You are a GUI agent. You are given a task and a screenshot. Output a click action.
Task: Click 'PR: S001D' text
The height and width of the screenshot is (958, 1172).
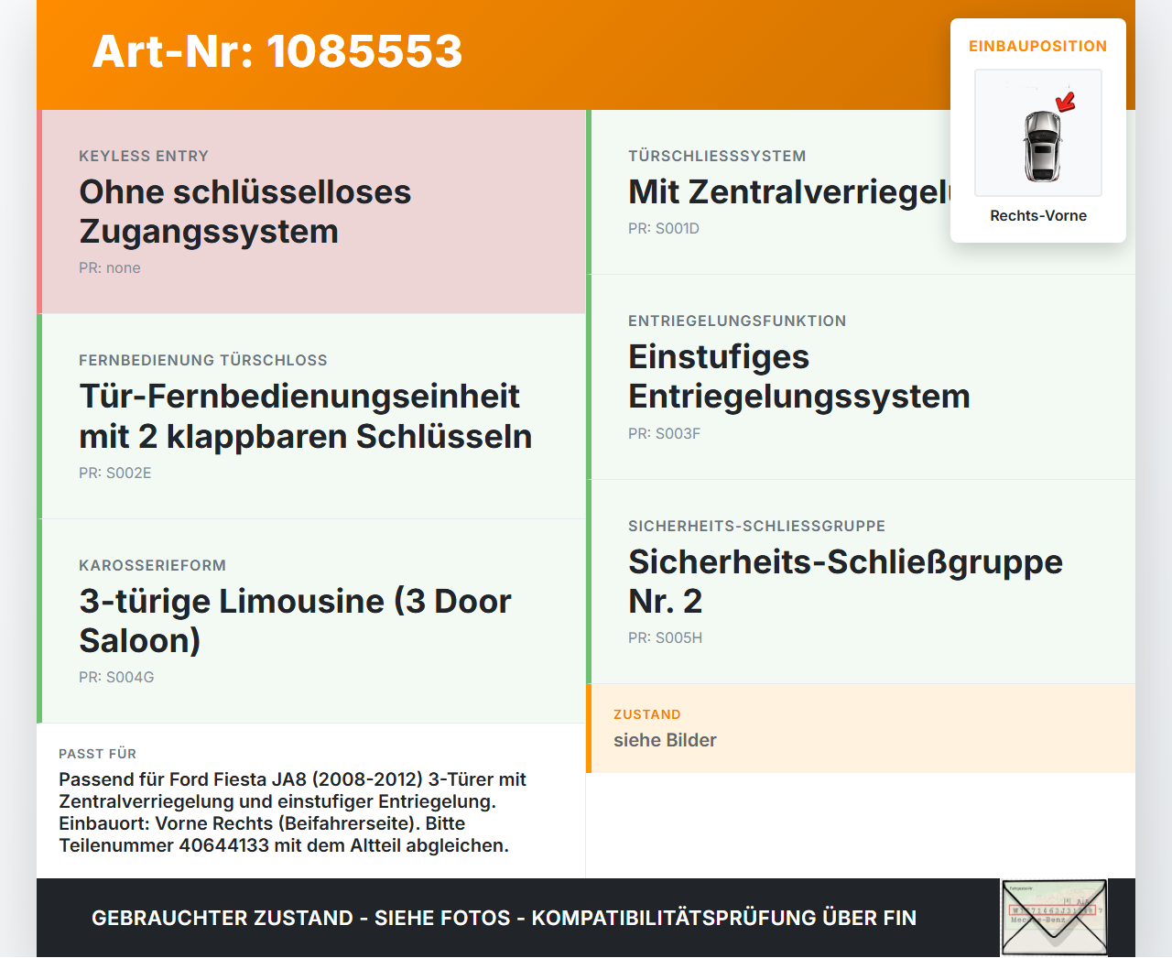click(x=664, y=228)
